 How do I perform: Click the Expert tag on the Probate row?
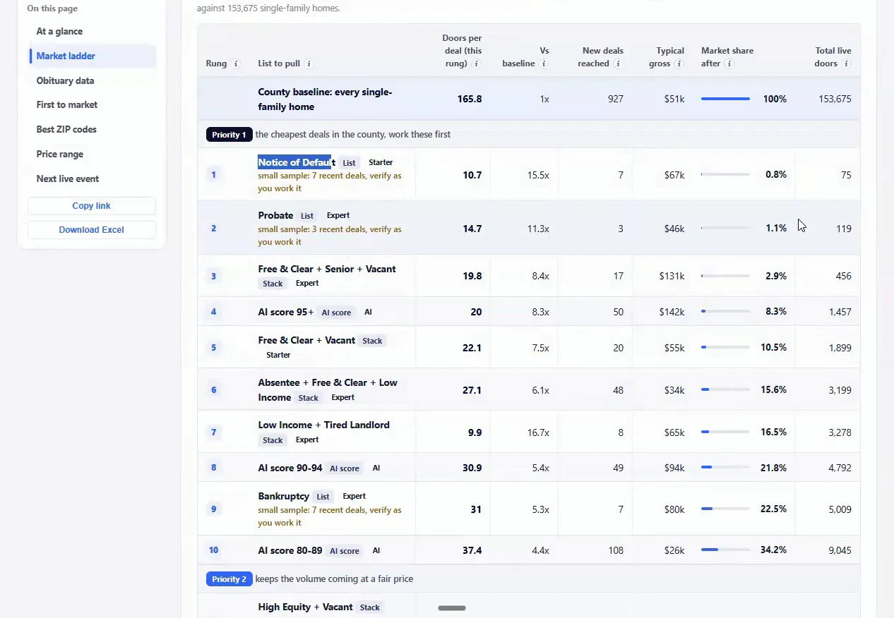click(338, 215)
